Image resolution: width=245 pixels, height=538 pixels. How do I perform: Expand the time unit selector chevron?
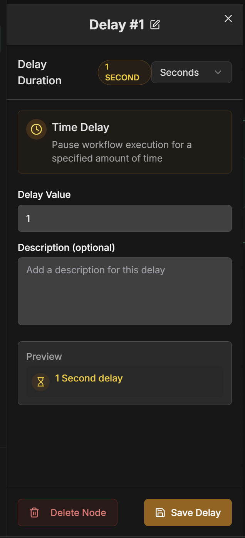pos(218,72)
